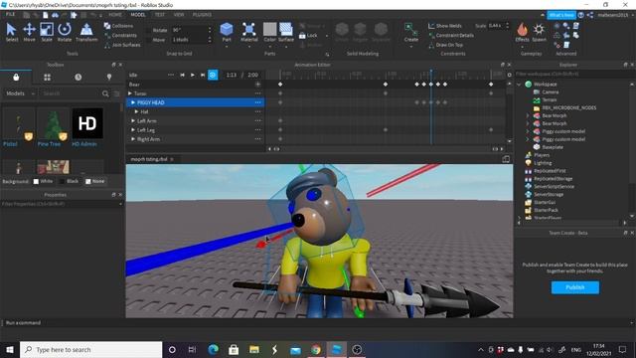Activate the Move tool
This screenshot has height=358, width=636.
[29, 32]
